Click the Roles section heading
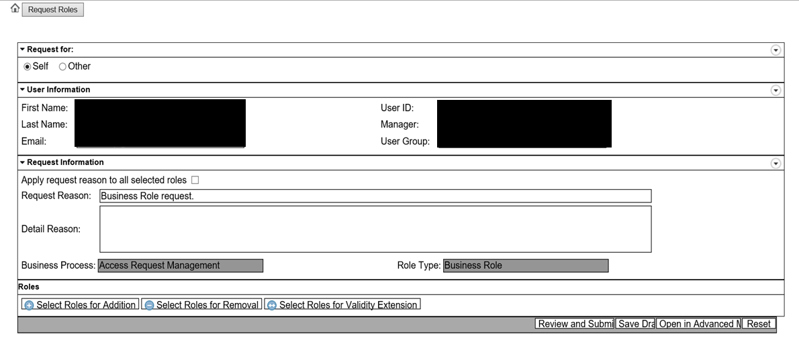 (x=28, y=287)
